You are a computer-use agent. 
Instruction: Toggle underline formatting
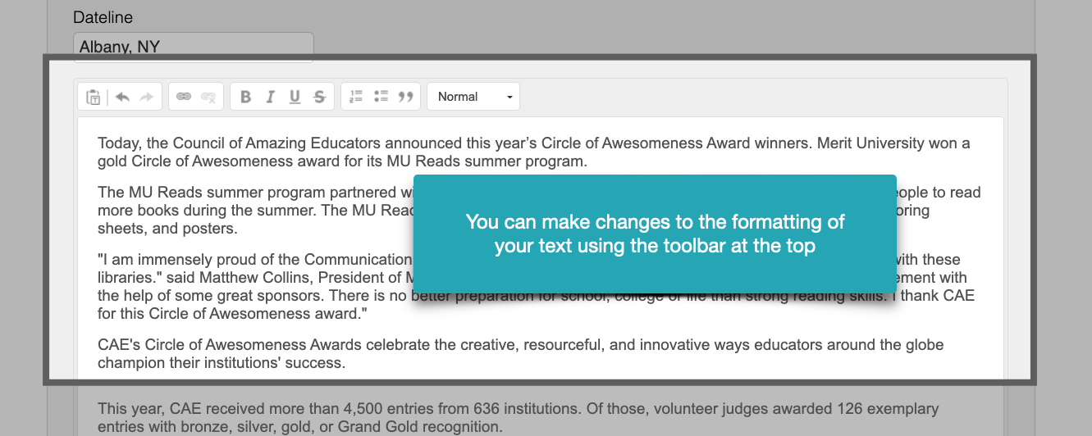click(295, 97)
